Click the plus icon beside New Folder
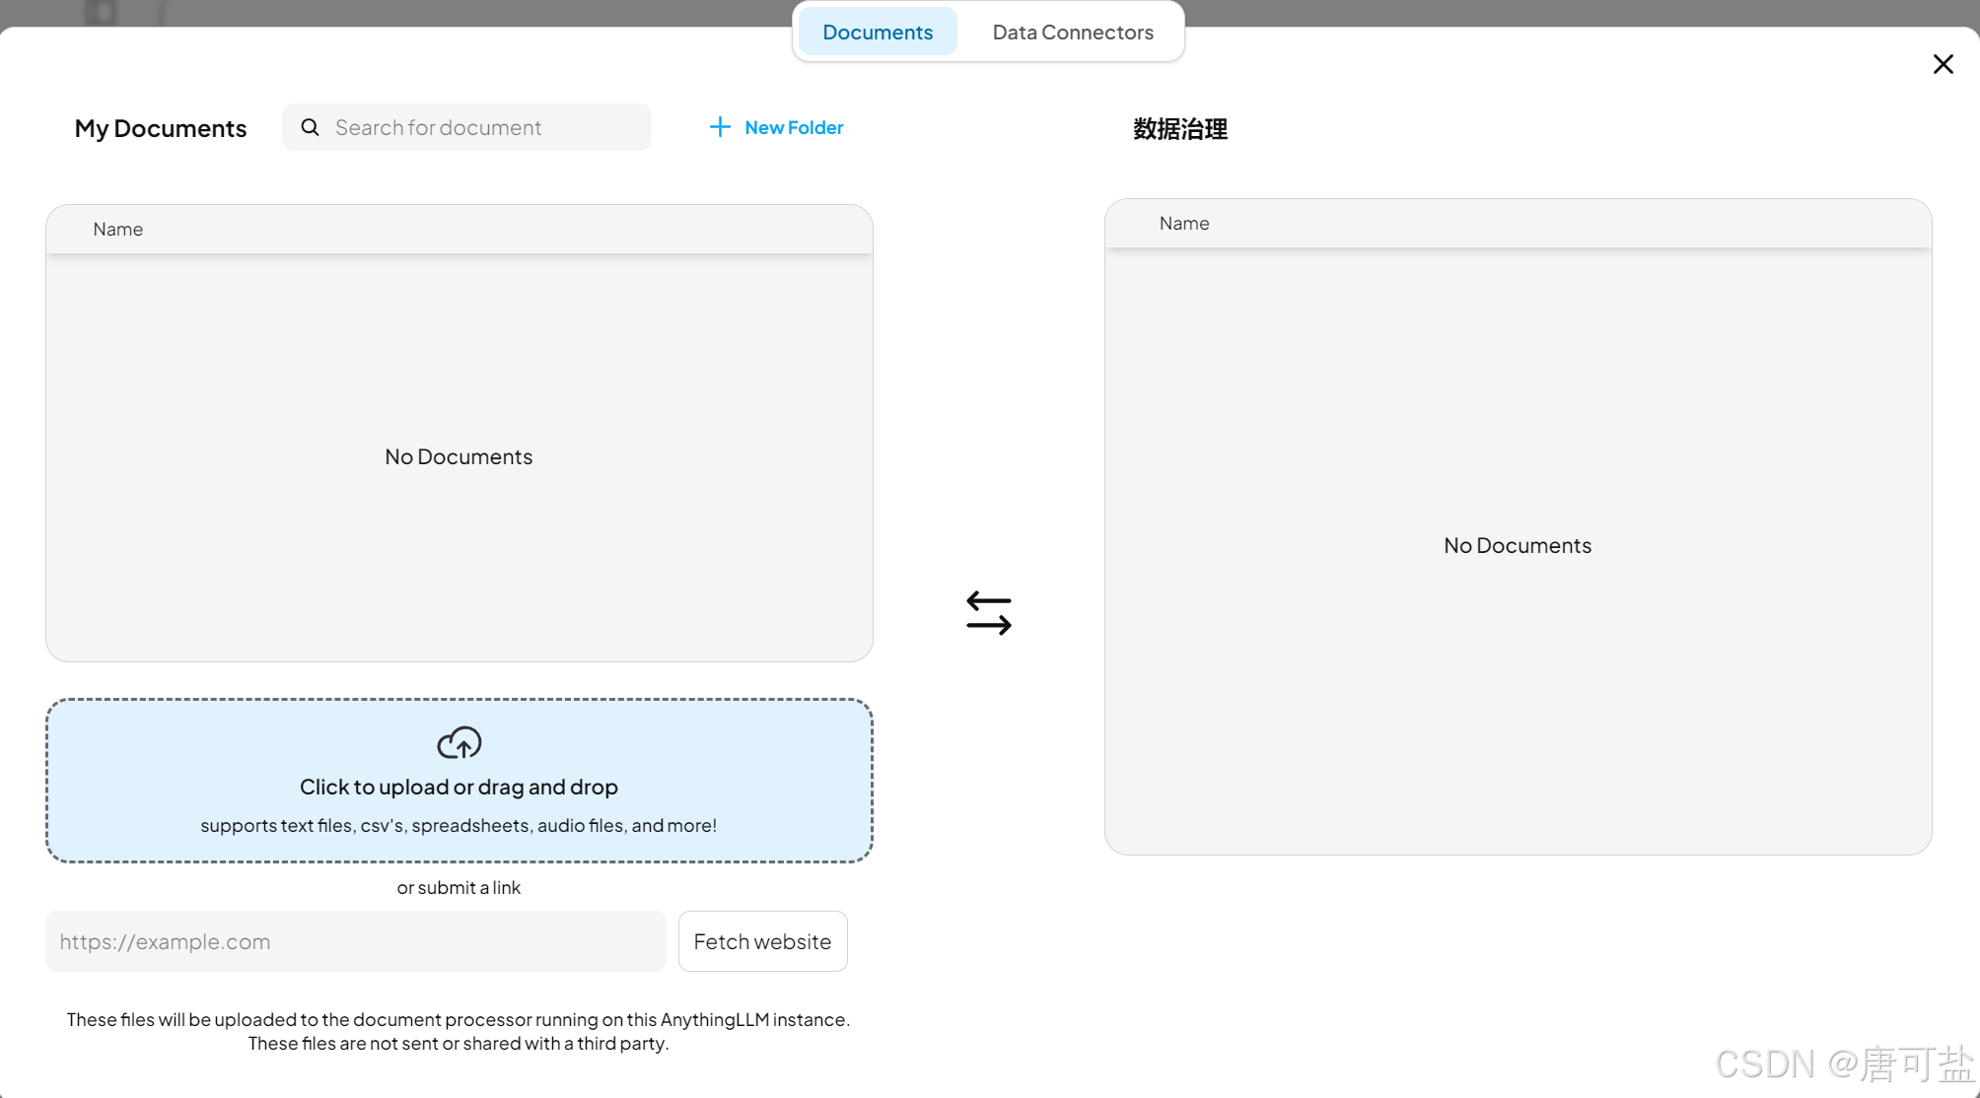The height and width of the screenshot is (1098, 1980). pos(720,127)
